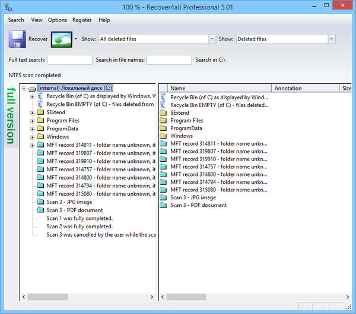The width and height of the screenshot is (356, 314).
Task: Open the preview icon dropdown arrow
Action: click(x=76, y=39)
